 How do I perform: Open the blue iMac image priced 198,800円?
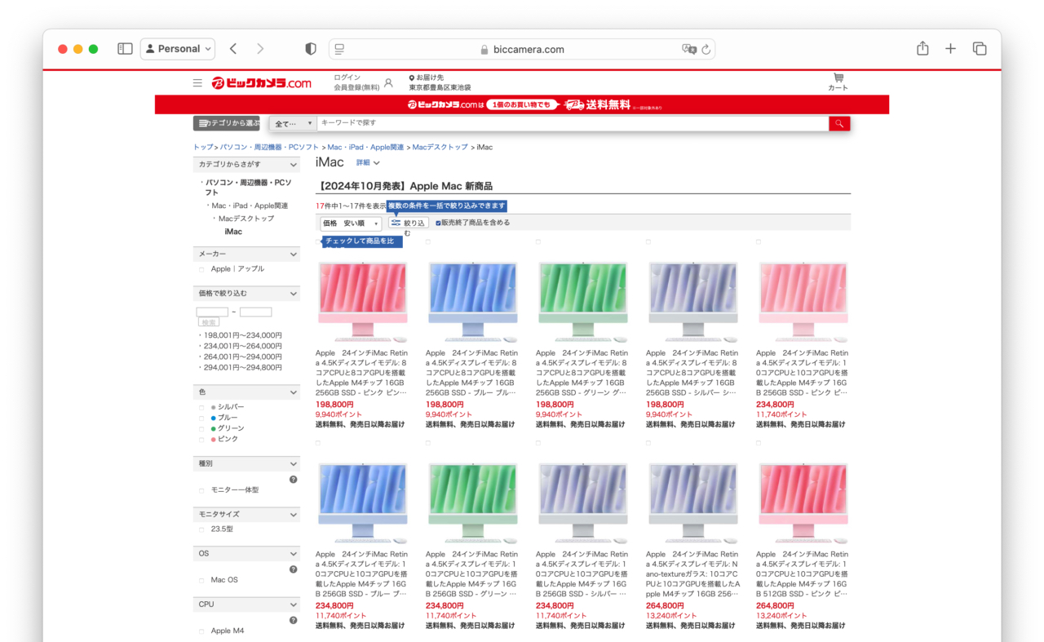473,301
